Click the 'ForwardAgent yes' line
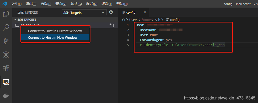Image resolution: width=258 pixels, height=103 pixels. click(x=156, y=40)
